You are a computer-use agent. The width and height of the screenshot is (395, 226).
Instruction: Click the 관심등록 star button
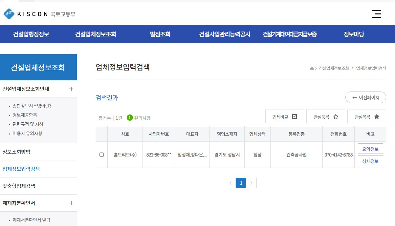[326, 116]
